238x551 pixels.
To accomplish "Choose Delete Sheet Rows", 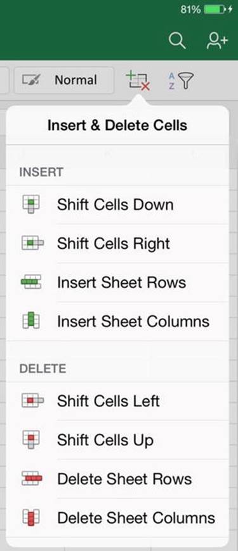I will coord(117,479).
